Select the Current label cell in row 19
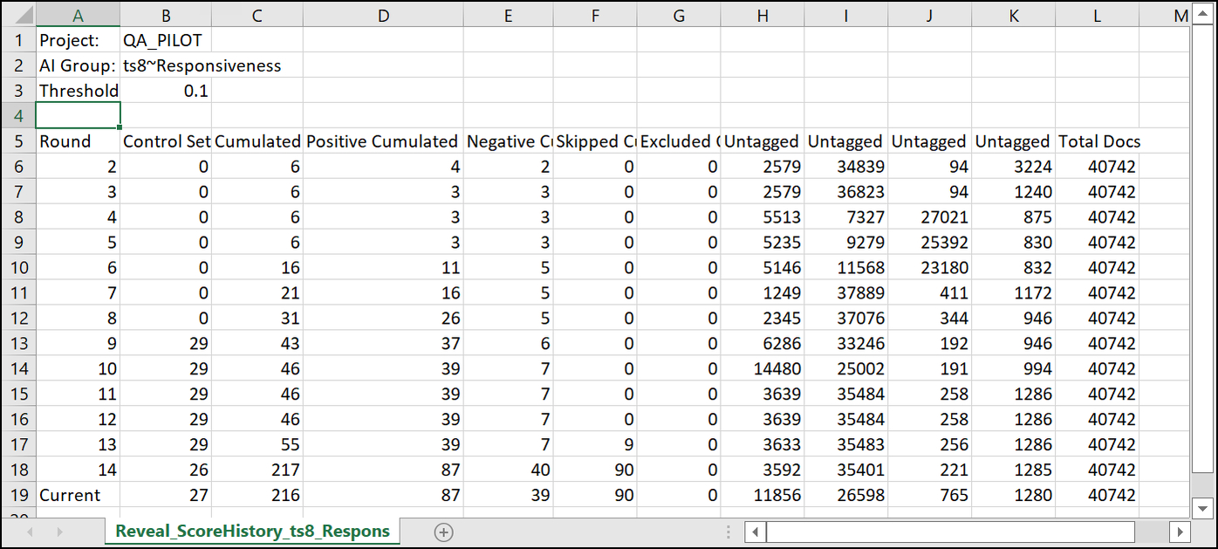The width and height of the screenshot is (1218, 549). point(77,495)
